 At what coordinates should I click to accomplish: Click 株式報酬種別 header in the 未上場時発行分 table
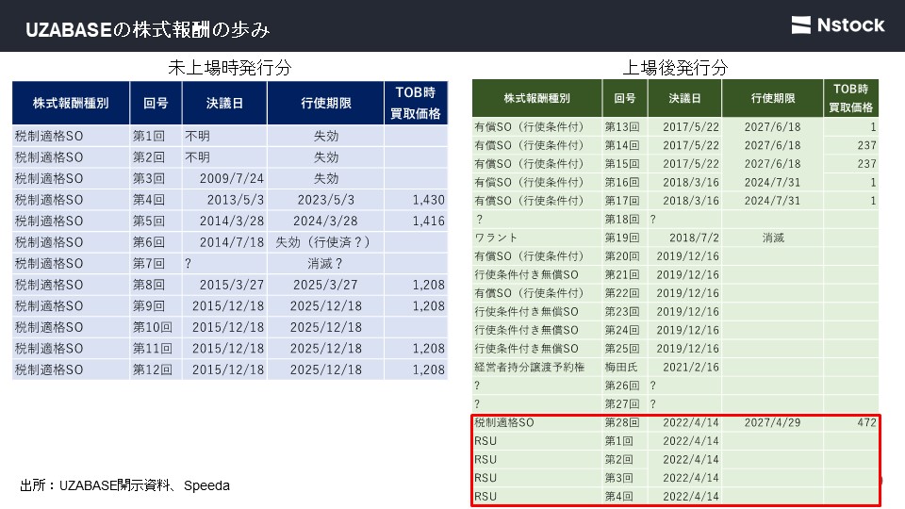pyautogui.click(x=71, y=104)
